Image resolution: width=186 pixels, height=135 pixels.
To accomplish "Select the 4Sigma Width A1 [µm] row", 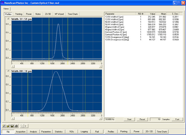I will (x=142, y=27).
